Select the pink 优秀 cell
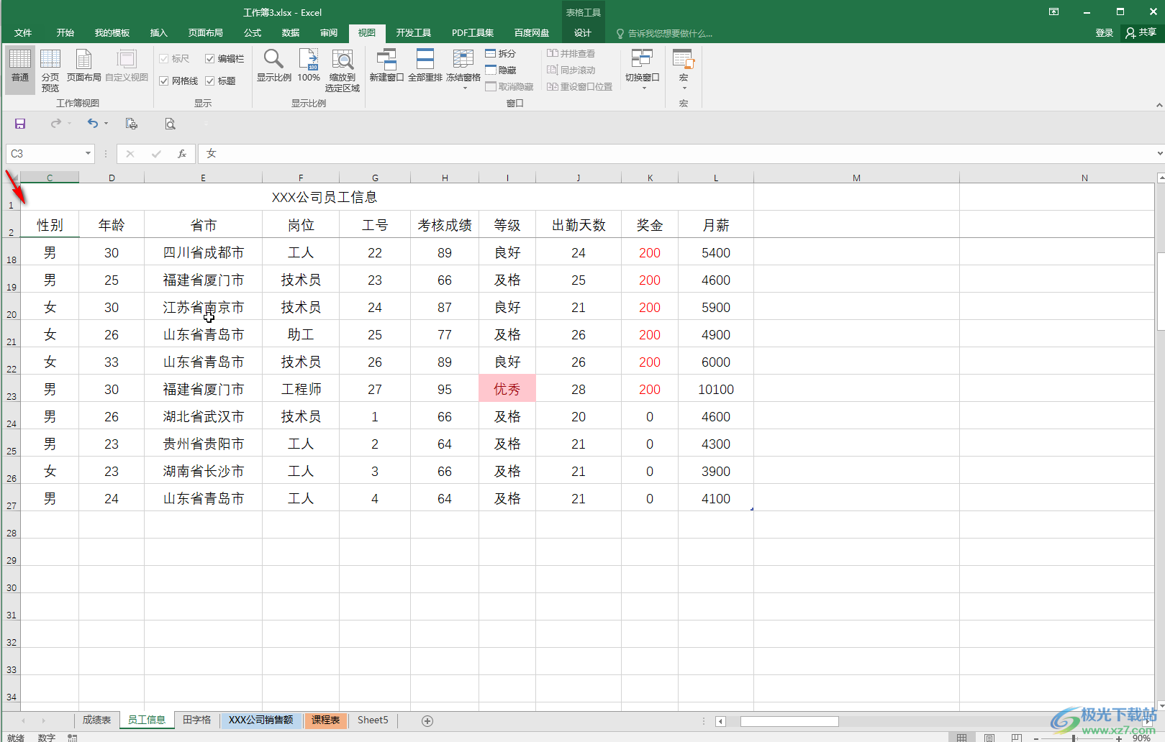Image resolution: width=1165 pixels, height=742 pixels. pos(507,389)
